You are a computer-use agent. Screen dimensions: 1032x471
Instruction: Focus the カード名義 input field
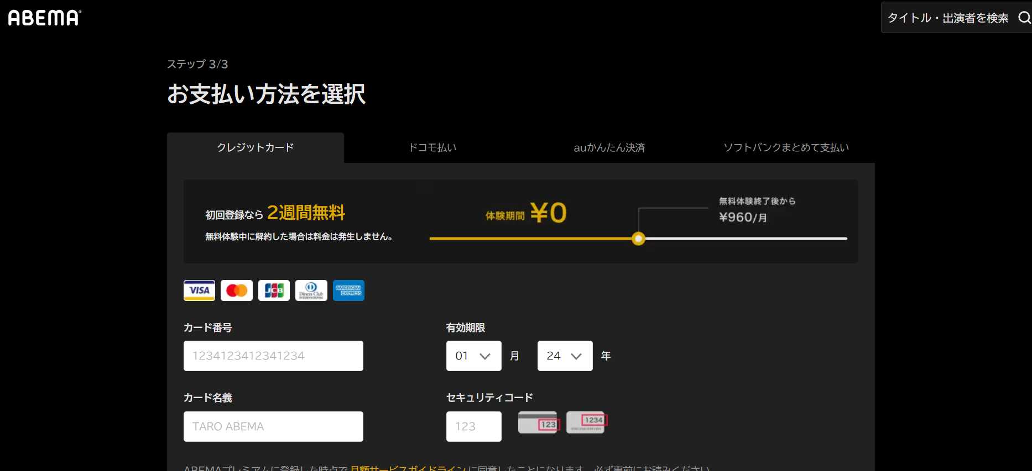coord(273,426)
